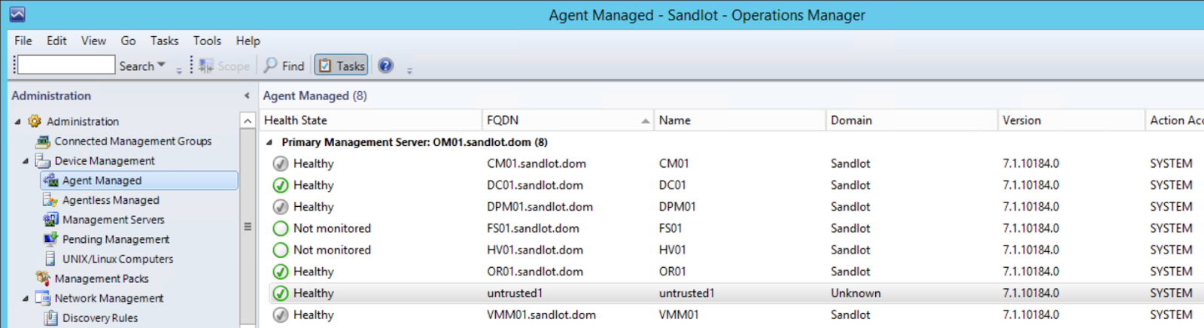Click the Connected Management Groups icon
Screen dimensions: 1204x328
(43, 141)
